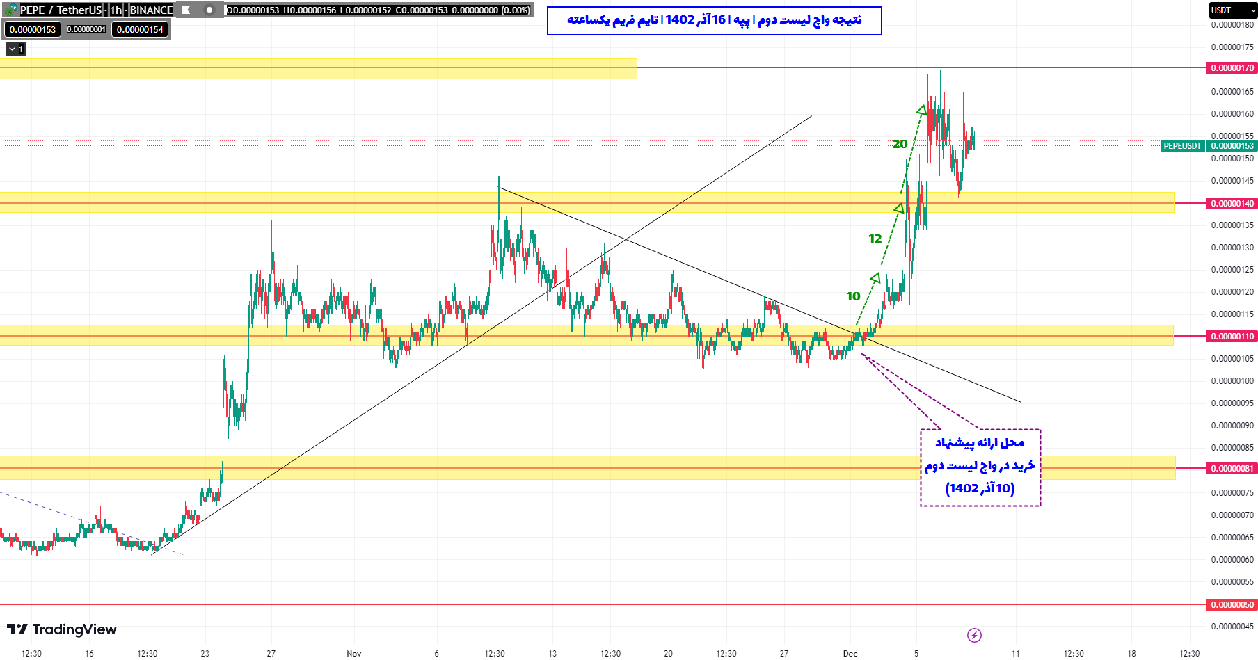The image size is (1258, 660).
Task: Click the 0.00000154 buy price button
Action: point(140,29)
